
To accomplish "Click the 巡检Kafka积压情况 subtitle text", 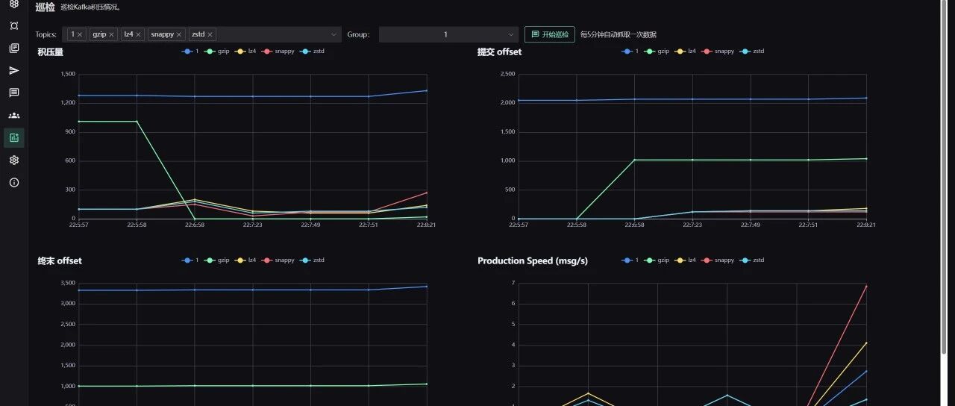I will (91, 7).
